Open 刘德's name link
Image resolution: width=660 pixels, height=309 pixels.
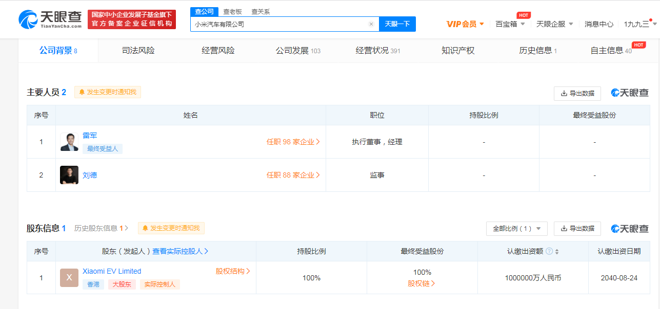click(90, 175)
